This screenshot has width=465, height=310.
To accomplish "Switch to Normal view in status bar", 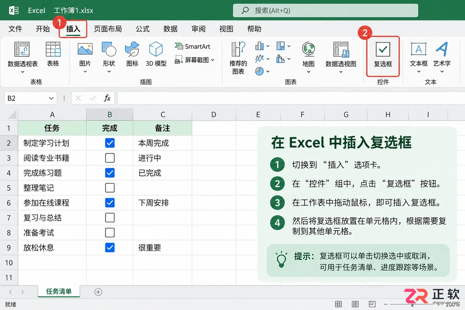I will [338, 304].
